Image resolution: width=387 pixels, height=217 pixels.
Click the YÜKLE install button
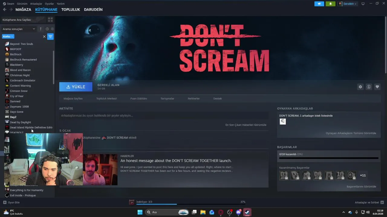pyautogui.click(x=76, y=87)
